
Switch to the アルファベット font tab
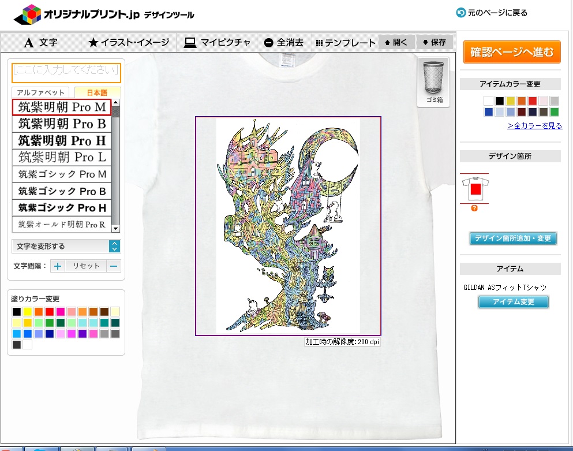click(40, 92)
